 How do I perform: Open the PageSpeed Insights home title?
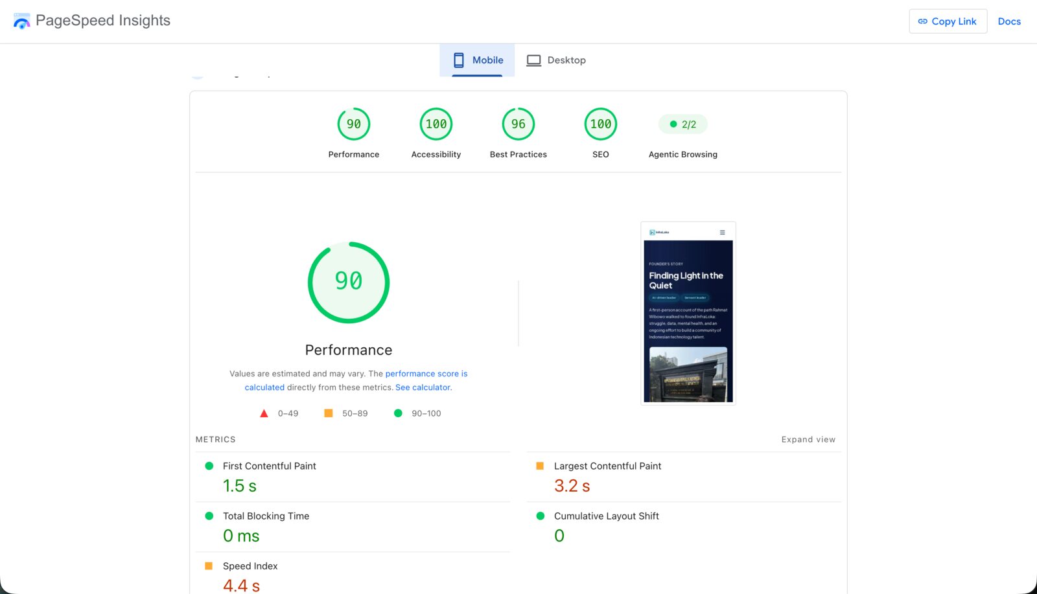coord(103,21)
